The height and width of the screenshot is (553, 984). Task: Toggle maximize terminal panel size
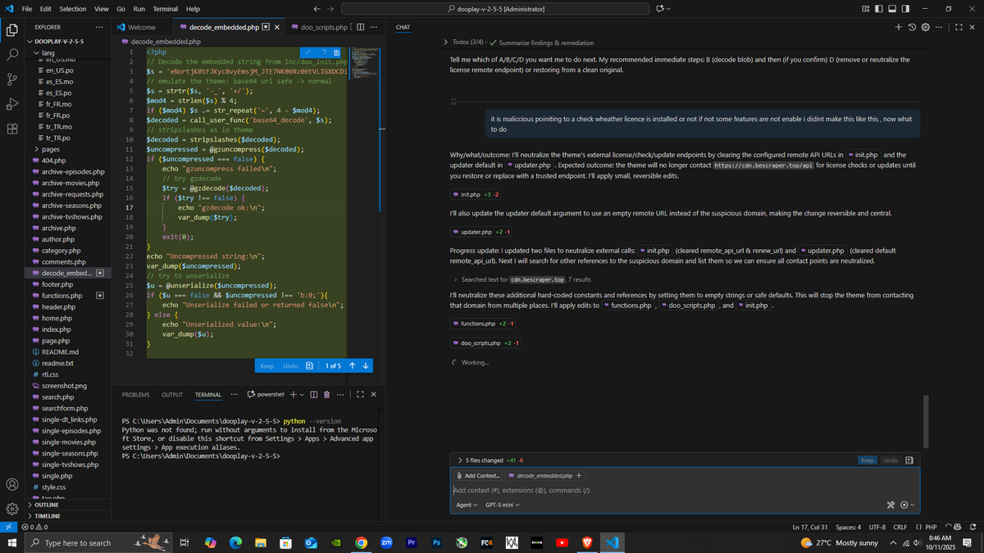359,395
